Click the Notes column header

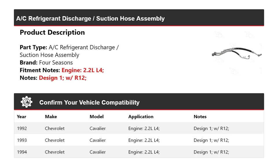coord(200,117)
